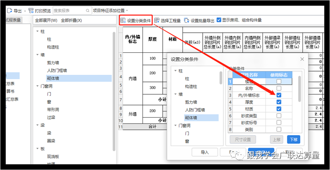Select 构造柱 in the main tree

coord(53,47)
